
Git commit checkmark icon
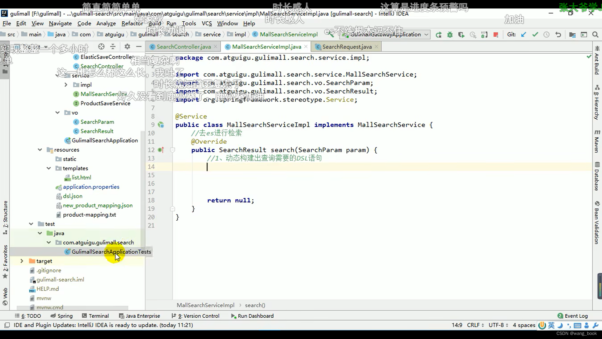(x=535, y=35)
